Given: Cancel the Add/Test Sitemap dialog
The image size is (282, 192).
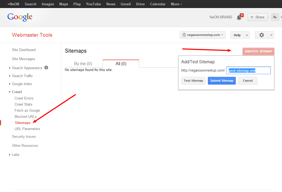Looking at the screenshot, I should pos(248,81).
